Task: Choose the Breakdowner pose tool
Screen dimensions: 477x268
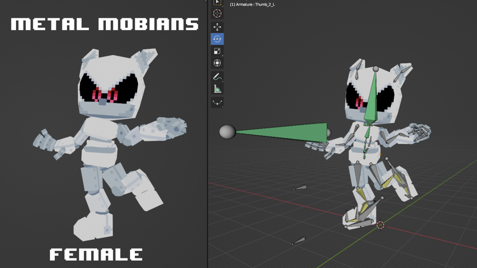Action: [217, 102]
